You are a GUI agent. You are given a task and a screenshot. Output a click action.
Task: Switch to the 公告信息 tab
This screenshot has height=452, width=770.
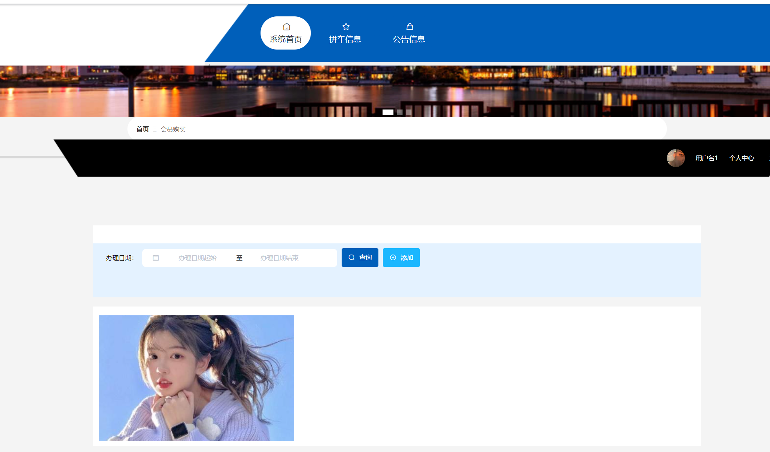[410, 39]
